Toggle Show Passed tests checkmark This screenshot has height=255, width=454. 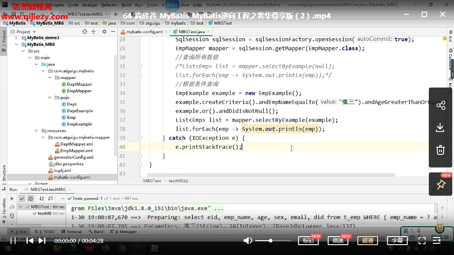[x=22, y=198]
